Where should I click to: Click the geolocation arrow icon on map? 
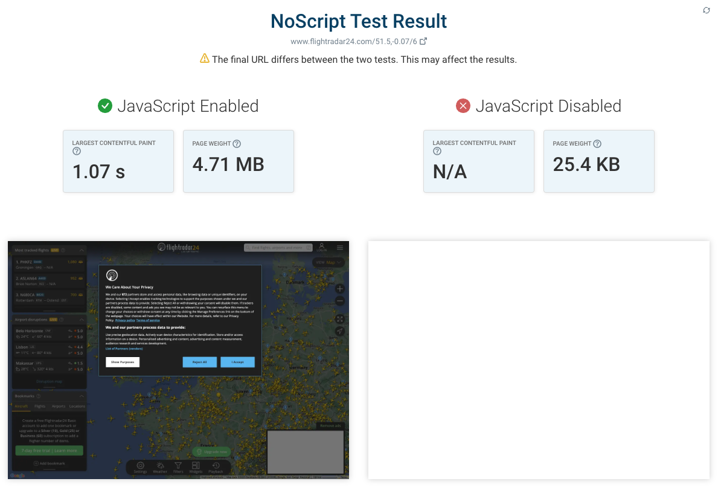(x=339, y=331)
